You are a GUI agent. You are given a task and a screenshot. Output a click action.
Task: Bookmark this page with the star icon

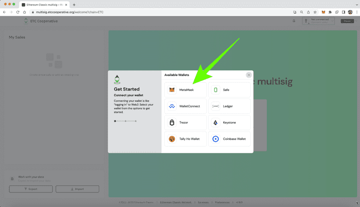pos(315,12)
